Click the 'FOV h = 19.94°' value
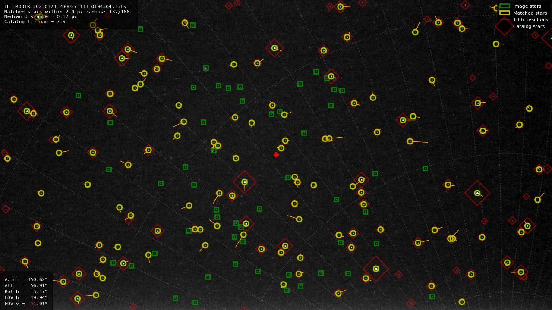This screenshot has width=552, height=310. [x=26, y=297]
